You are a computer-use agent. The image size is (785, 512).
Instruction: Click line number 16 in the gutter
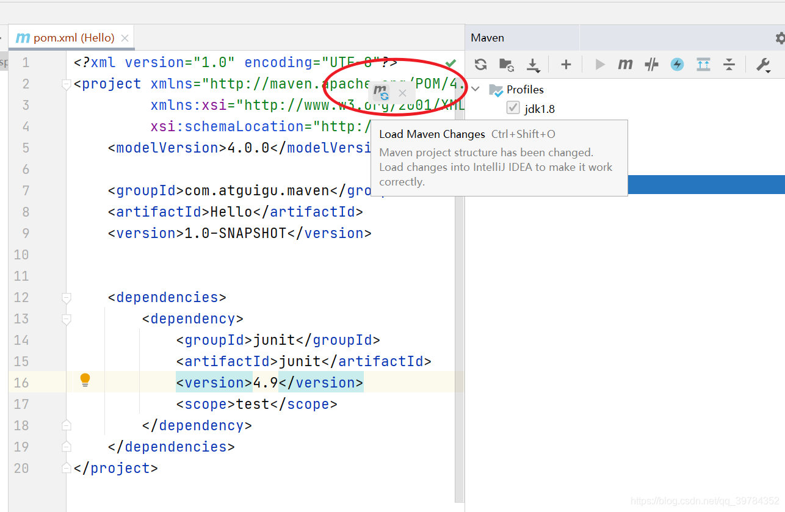click(21, 383)
